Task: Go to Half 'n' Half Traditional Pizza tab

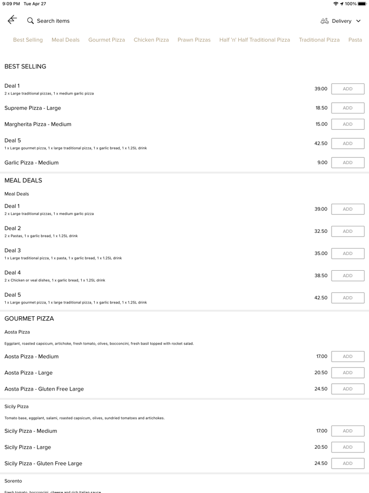Action: [255, 40]
